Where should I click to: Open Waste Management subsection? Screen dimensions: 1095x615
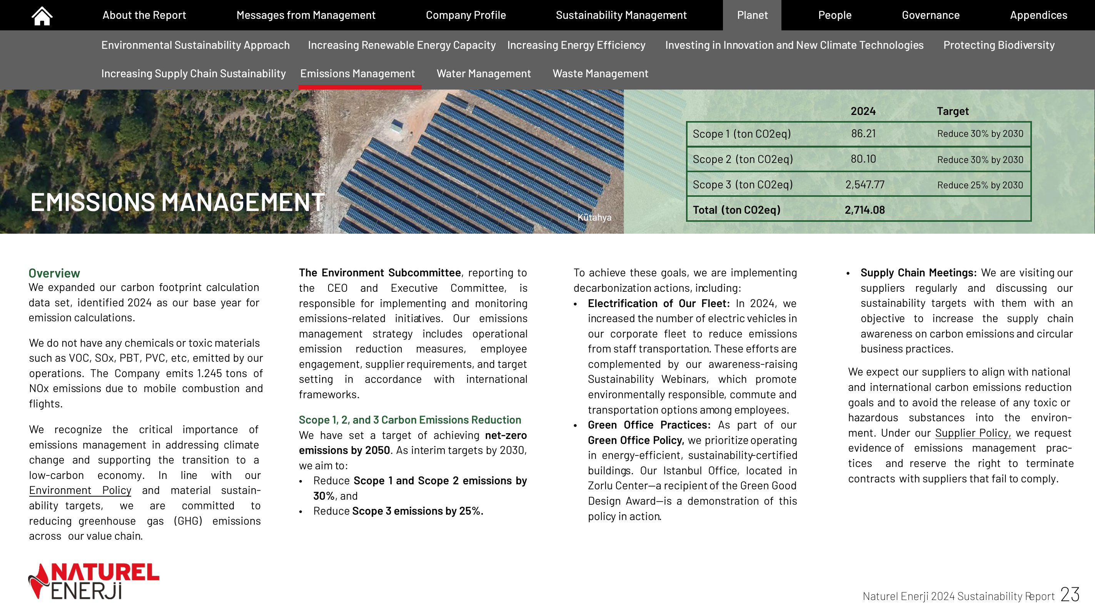600,73
